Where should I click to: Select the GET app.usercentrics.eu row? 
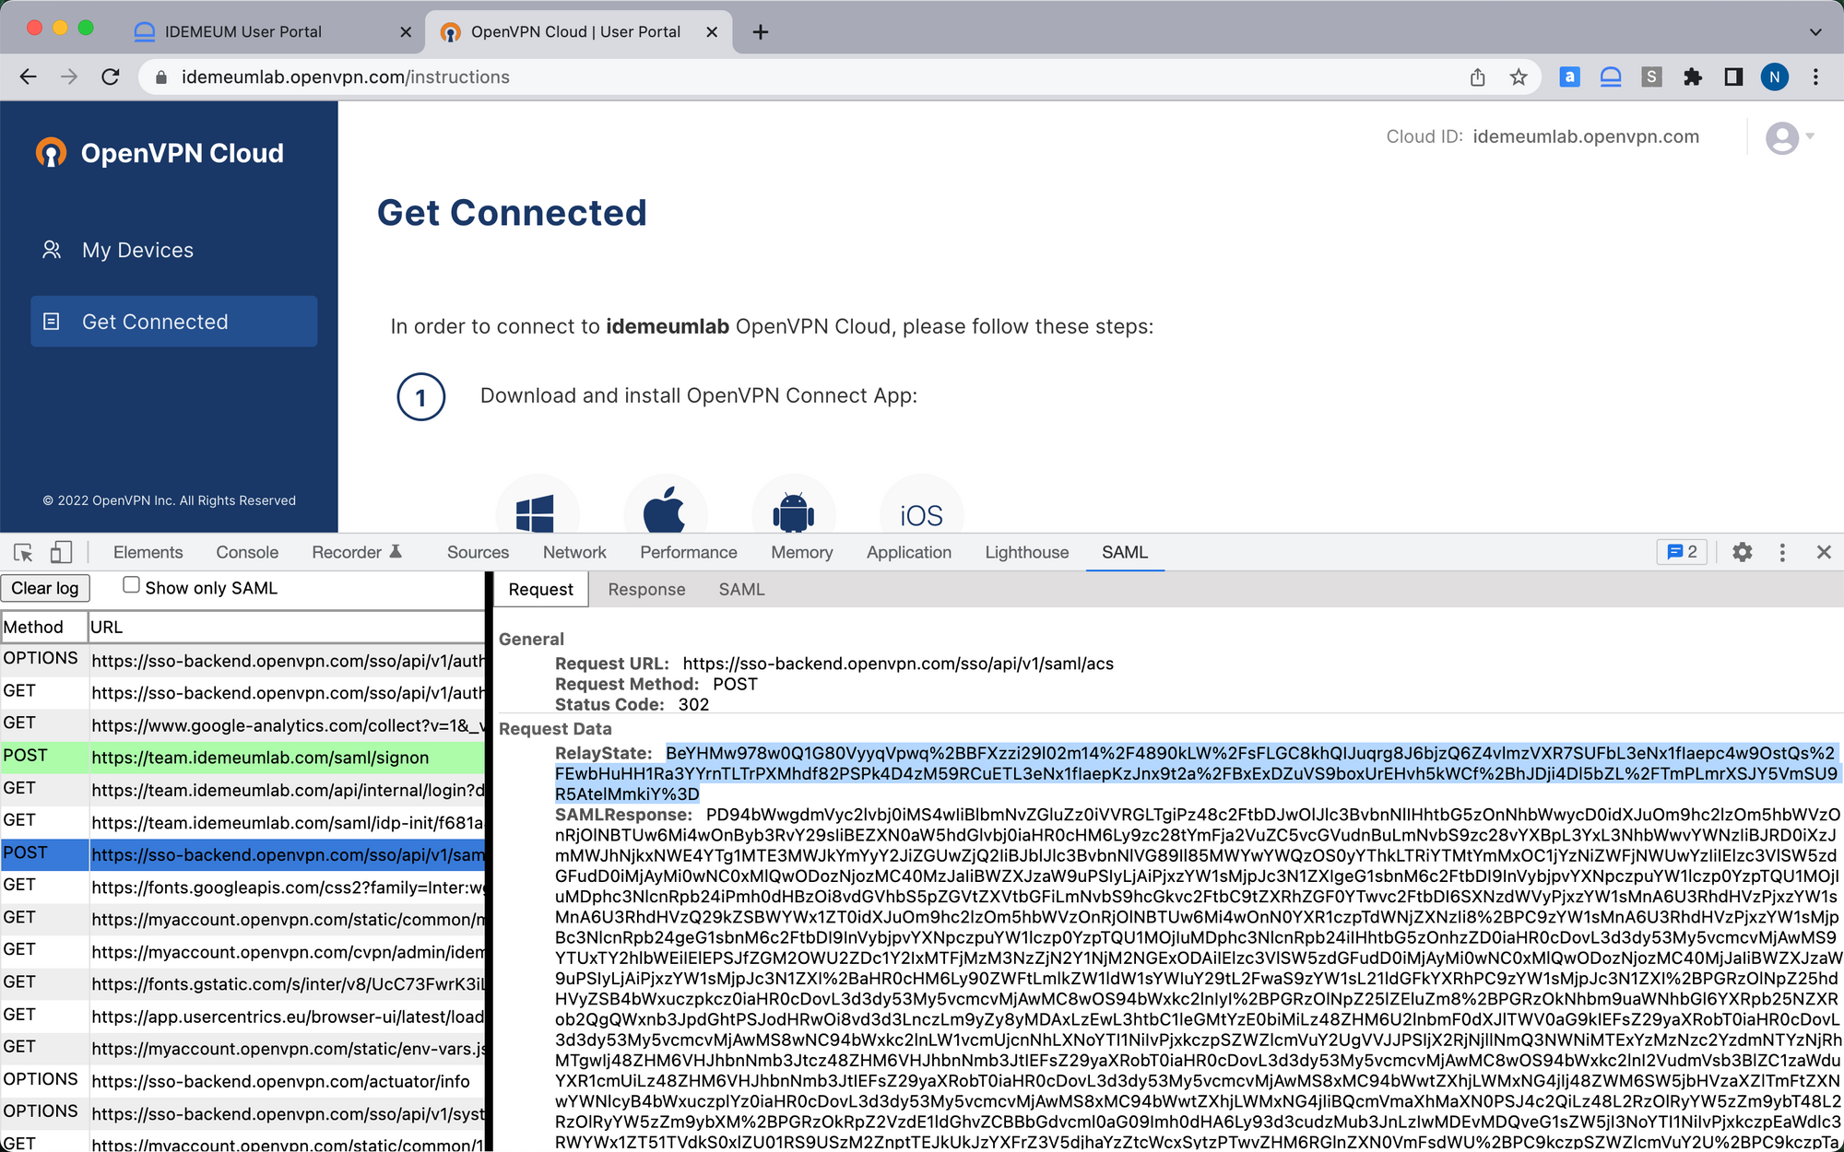click(242, 1016)
